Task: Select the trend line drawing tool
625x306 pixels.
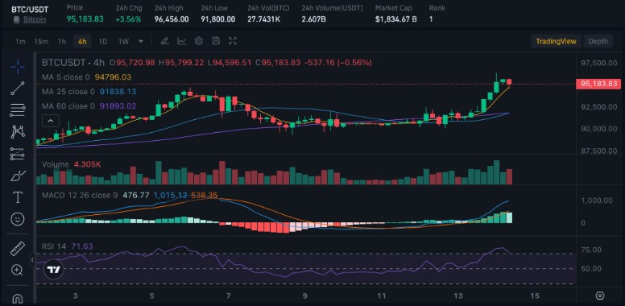Action: pyautogui.click(x=18, y=88)
